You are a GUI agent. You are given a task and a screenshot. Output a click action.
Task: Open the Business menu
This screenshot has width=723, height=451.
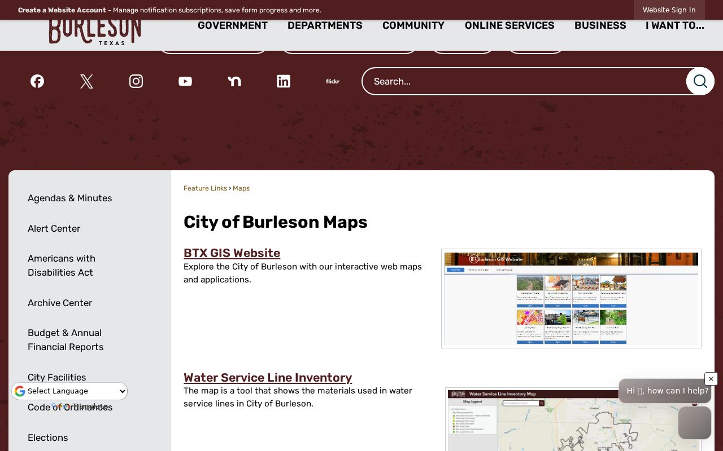click(x=600, y=26)
